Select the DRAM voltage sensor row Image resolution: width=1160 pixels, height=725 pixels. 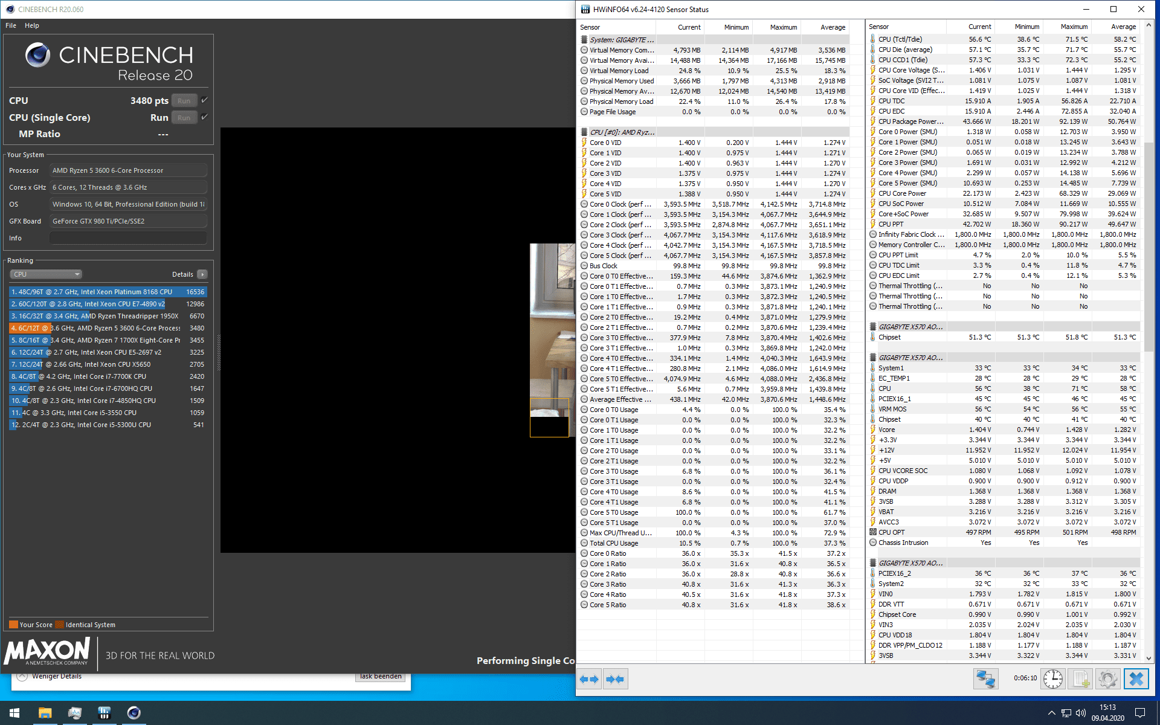[x=1004, y=491]
